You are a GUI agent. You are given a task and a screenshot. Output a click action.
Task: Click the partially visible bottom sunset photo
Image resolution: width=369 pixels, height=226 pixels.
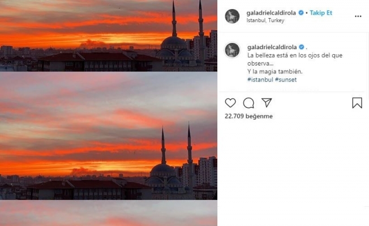(x=109, y=214)
